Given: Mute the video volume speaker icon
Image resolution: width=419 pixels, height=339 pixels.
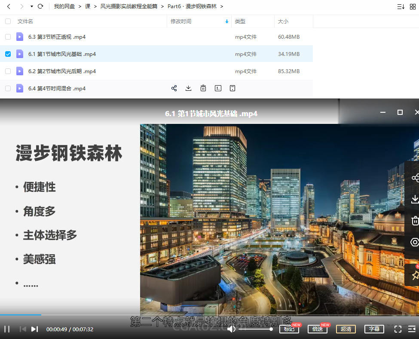Looking at the screenshot, I should 231,329.
